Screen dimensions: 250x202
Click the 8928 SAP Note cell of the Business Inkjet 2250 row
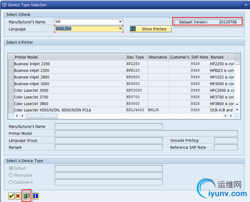tap(200, 64)
